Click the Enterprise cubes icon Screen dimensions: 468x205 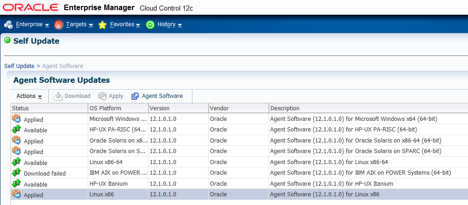pyautogui.click(x=8, y=25)
